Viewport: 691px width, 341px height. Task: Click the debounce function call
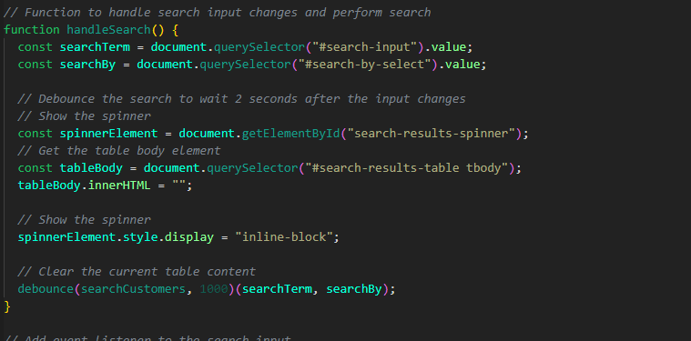click(x=46, y=289)
